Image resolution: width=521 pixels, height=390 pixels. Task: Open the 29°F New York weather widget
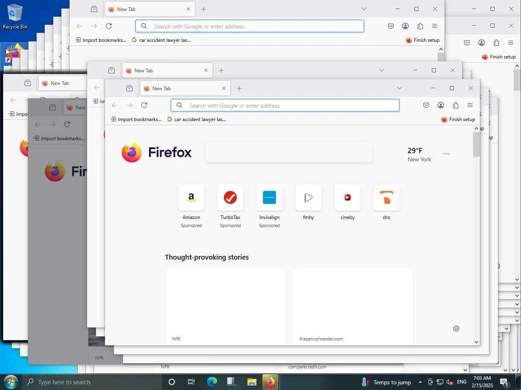[x=419, y=154]
